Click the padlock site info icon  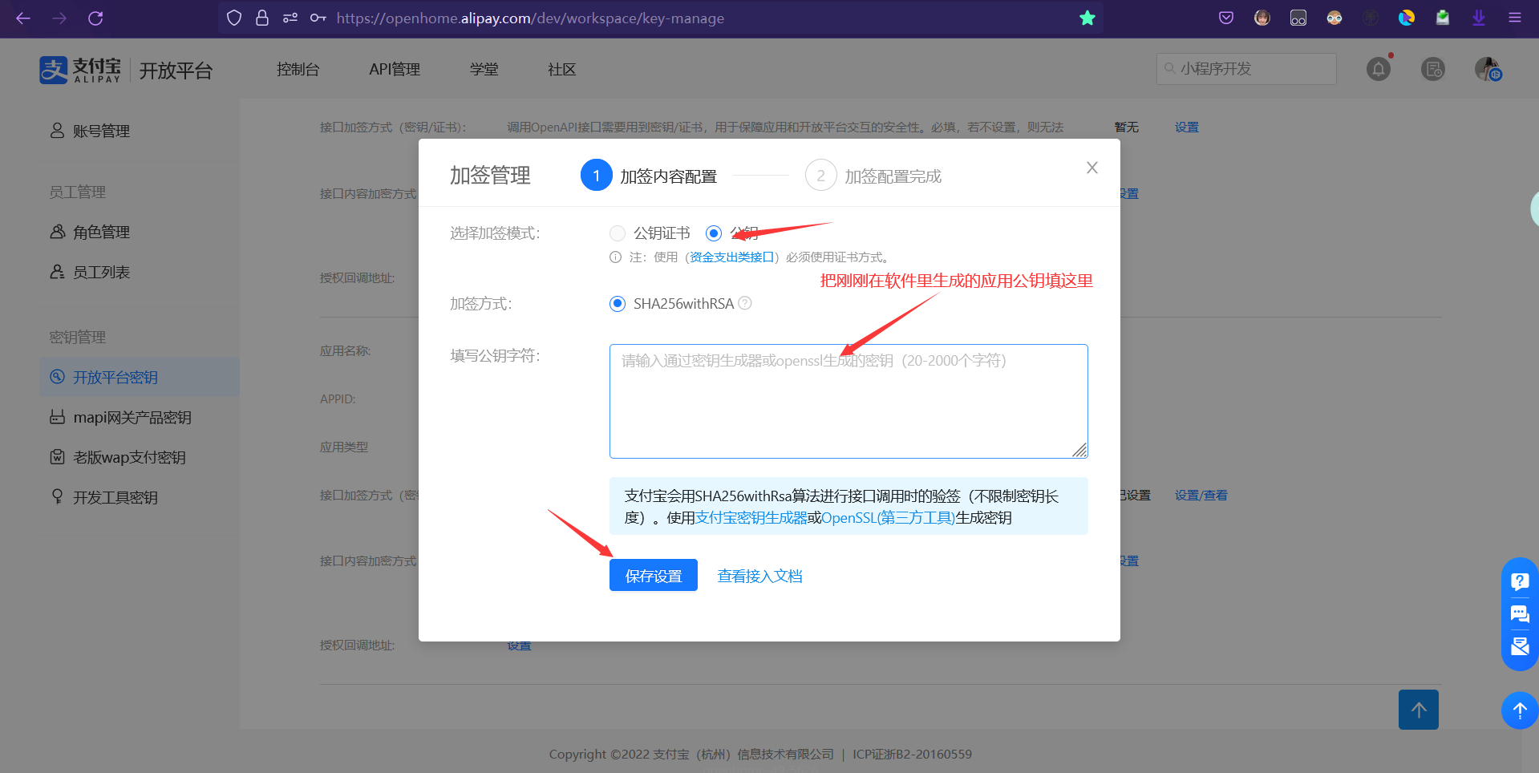tap(262, 18)
